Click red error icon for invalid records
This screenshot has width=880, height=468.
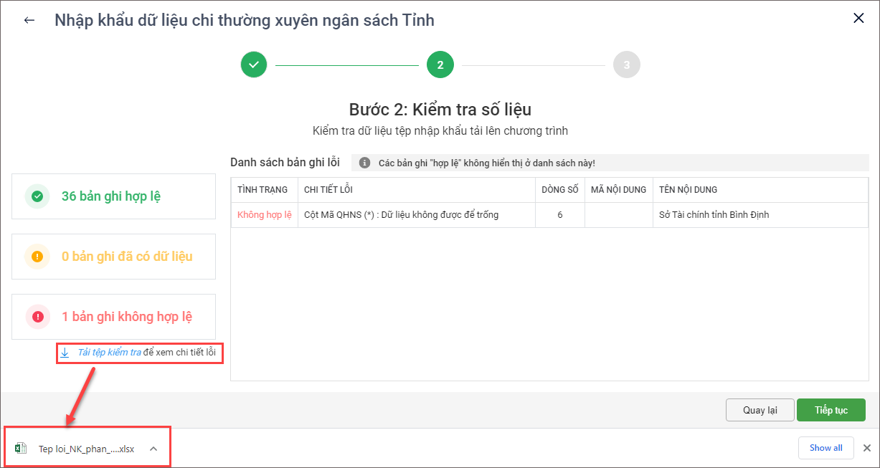click(37, 317)
